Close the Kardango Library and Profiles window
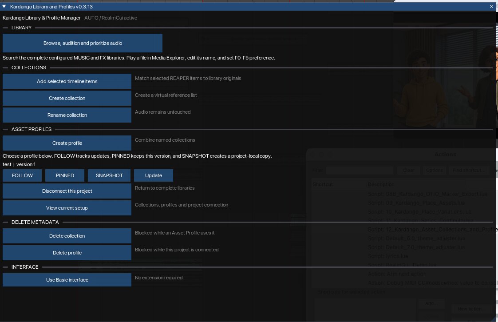 point(491,6)
